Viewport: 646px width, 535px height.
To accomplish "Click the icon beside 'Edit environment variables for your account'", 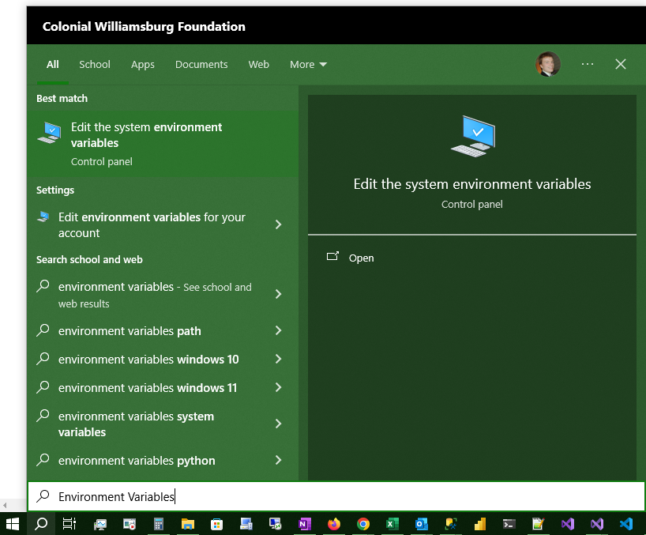I will click(x=43, y=217).
